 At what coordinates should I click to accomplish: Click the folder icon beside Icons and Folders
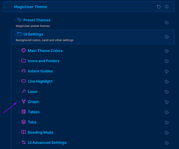tap(24, 60)
